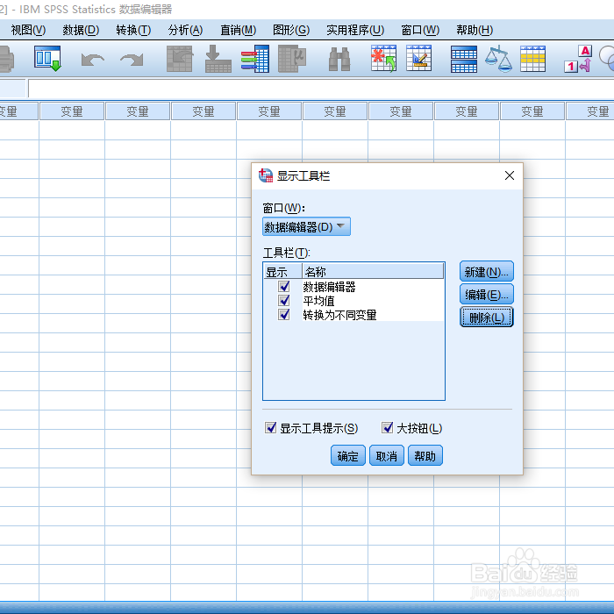Image resolution: width=614 pixels, height=614 pixels.
Task: Open the 实用程序(U) menu
Action: click(x=355, y=30)
